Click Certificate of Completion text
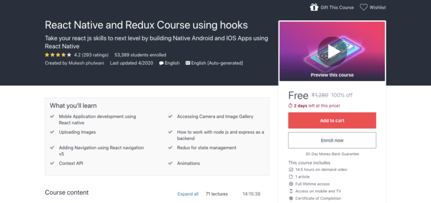Viewport: 431px width, 203px height. click(318, 199)
